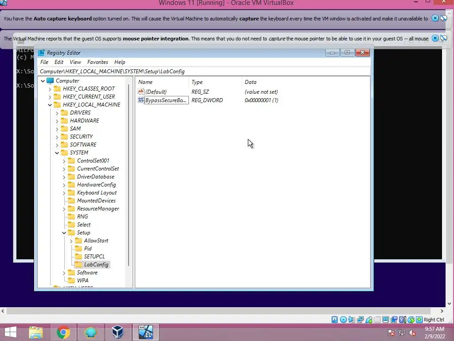Screen dimensions: 454x341
Task: Collapse the SYSTEM key
Action: [57, 153]
